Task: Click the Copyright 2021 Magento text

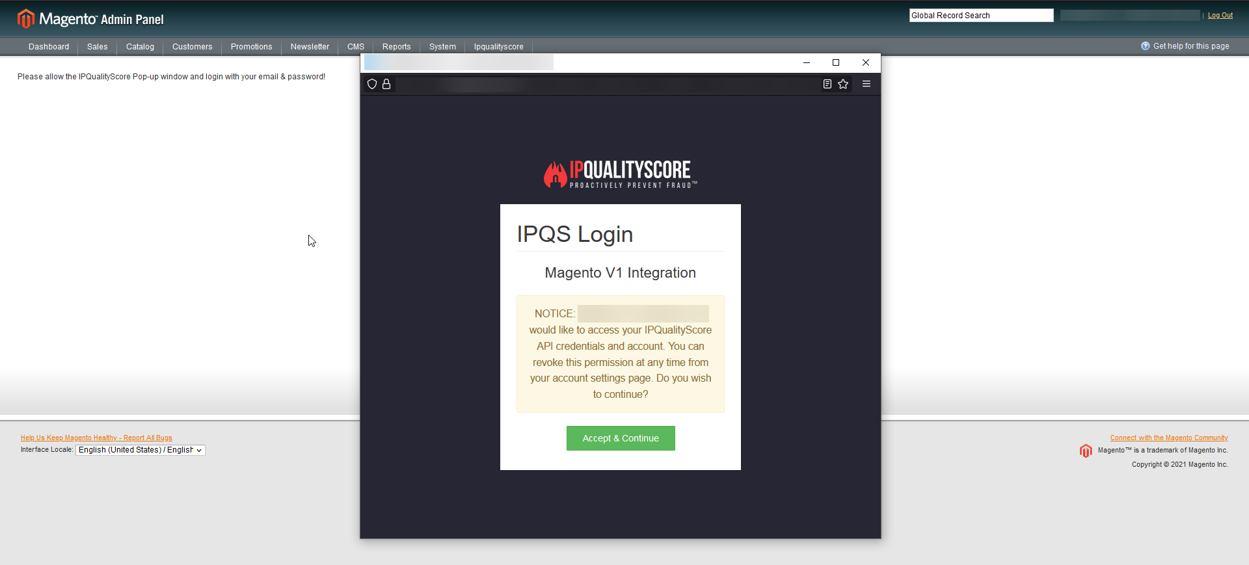Action: point(1180,465)
